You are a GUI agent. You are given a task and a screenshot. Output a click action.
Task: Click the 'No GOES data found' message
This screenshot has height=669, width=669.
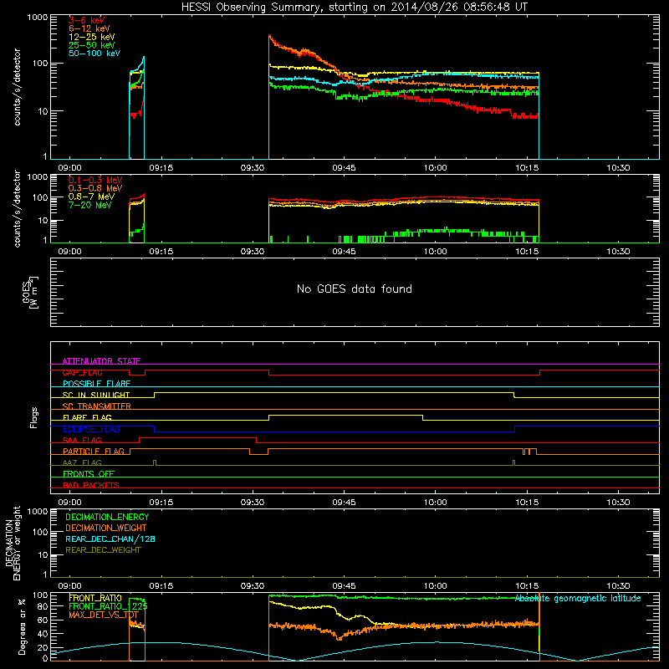click(355, 289)
